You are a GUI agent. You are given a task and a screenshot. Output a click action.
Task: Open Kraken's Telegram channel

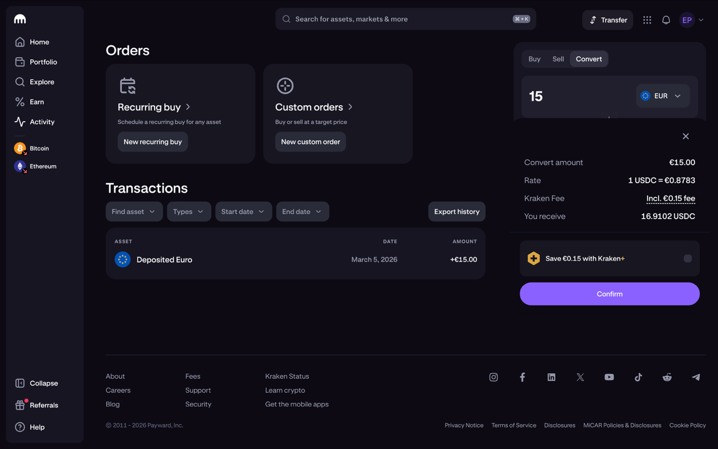(x=696, y=377)
